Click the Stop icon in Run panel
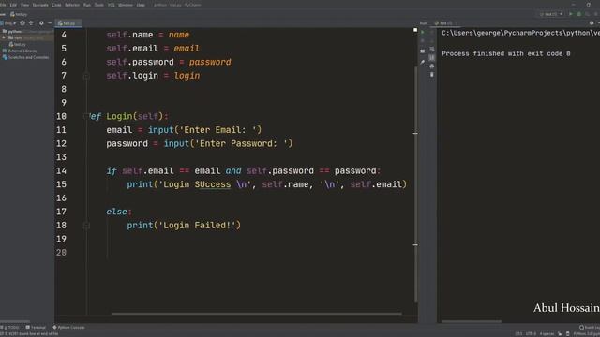The width and height of the screenshot is (600, 337). coord(423,41)
